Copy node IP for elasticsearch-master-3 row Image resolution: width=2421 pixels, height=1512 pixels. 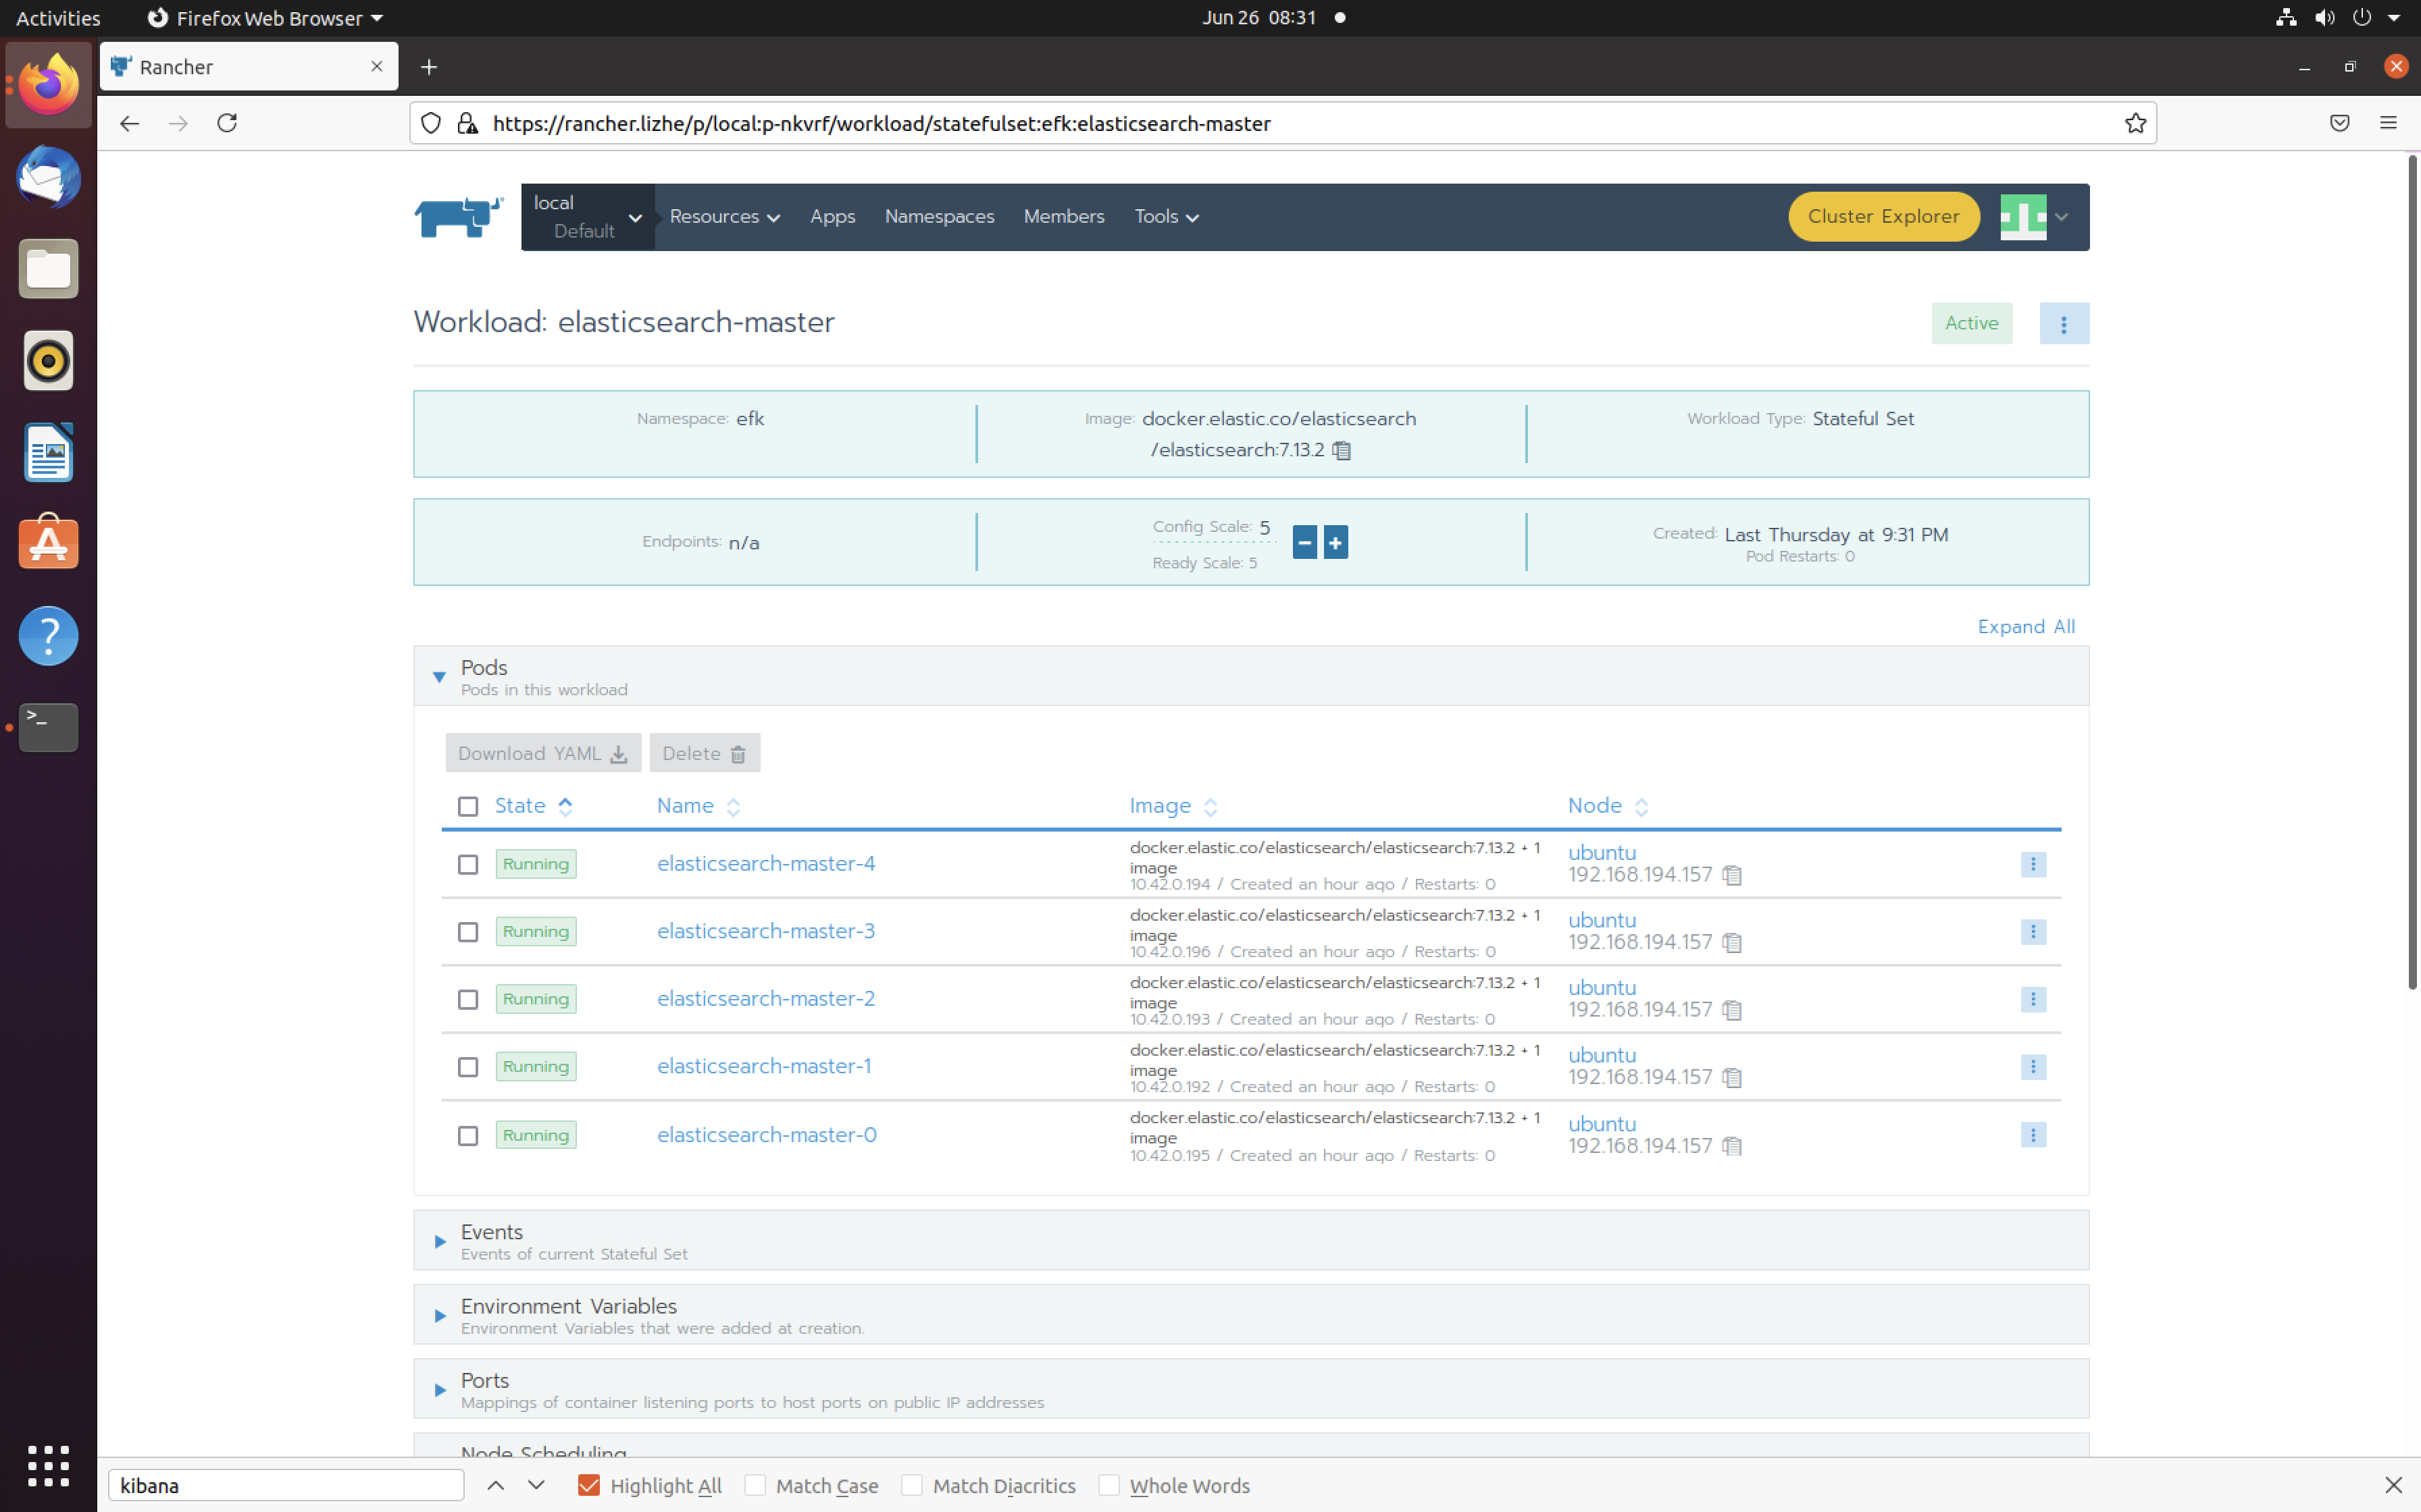(x=1732, y=943)
